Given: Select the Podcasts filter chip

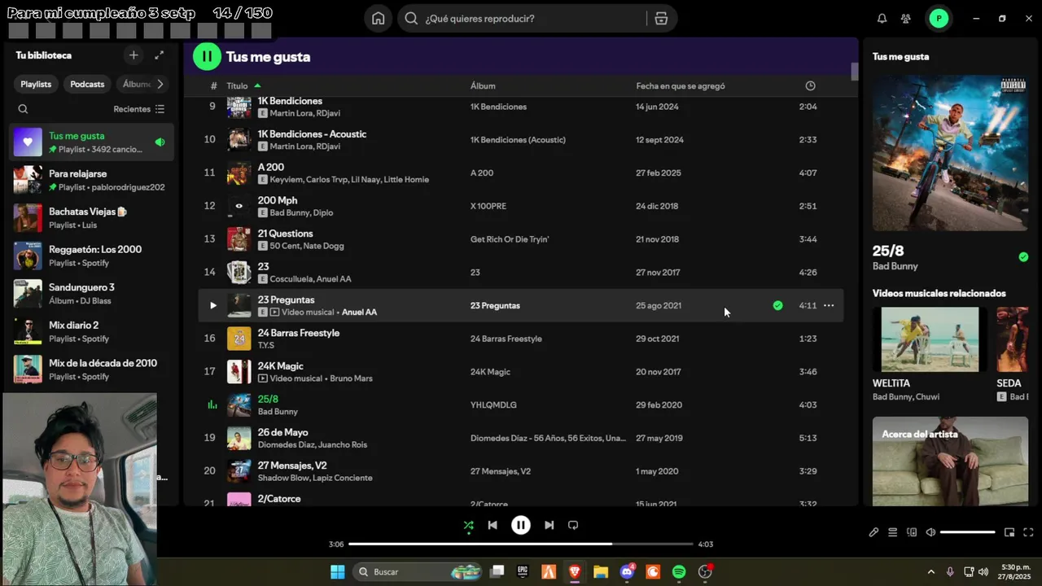Looking at the screenshot, I should coord(87,84).
